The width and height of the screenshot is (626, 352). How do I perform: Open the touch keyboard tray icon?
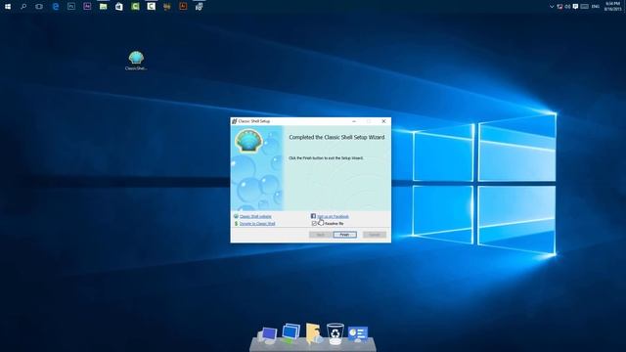[585, 7]
